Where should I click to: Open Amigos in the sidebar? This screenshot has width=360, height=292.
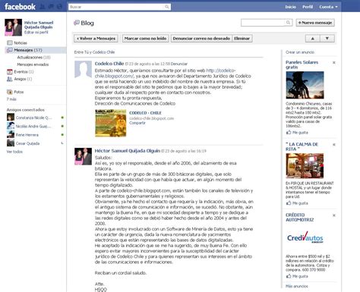(23, 79)
